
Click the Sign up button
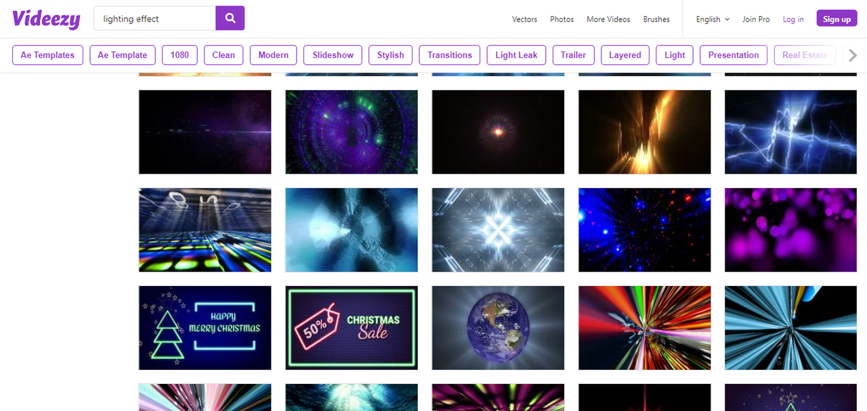[837, 19]
